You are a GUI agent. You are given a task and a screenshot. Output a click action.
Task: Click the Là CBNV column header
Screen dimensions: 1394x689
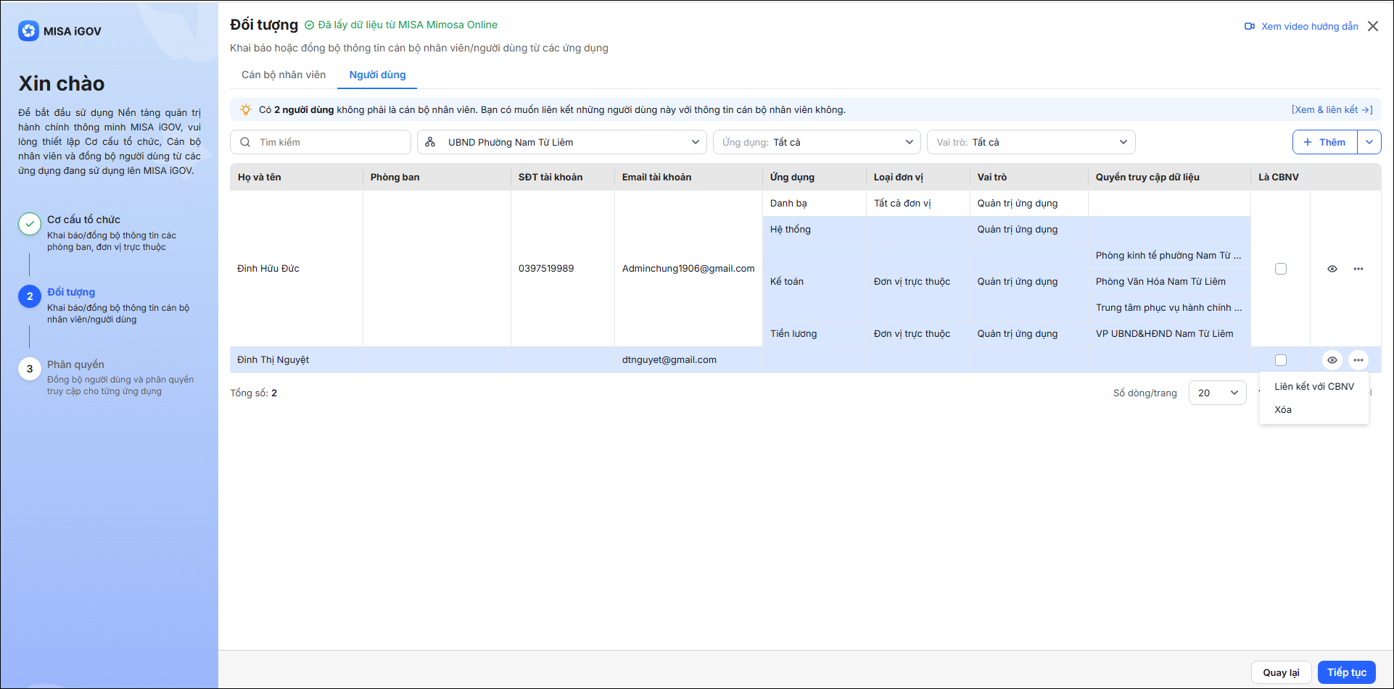1279,177
